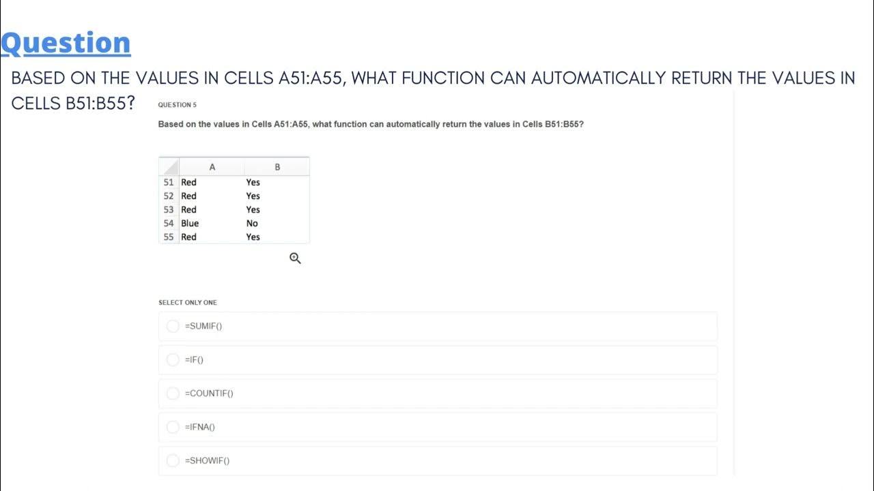Screen dimensions: 874x491
Task: Click row header 53
Action: point(169,209)
